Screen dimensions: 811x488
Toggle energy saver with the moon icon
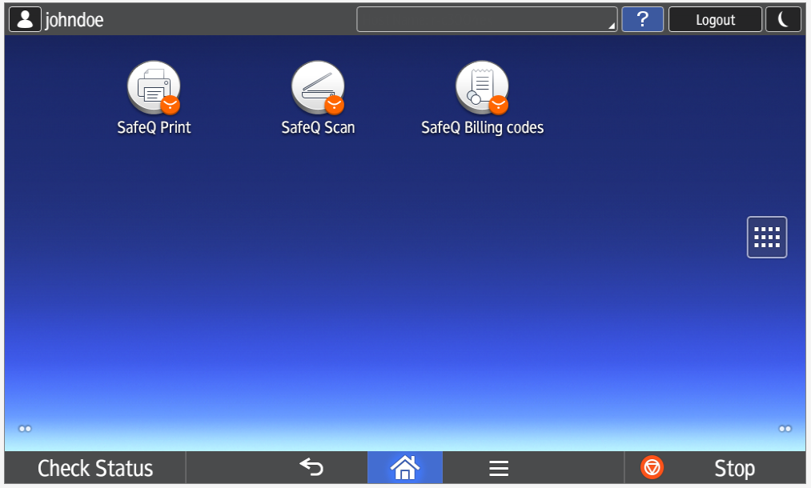[783, 19]
